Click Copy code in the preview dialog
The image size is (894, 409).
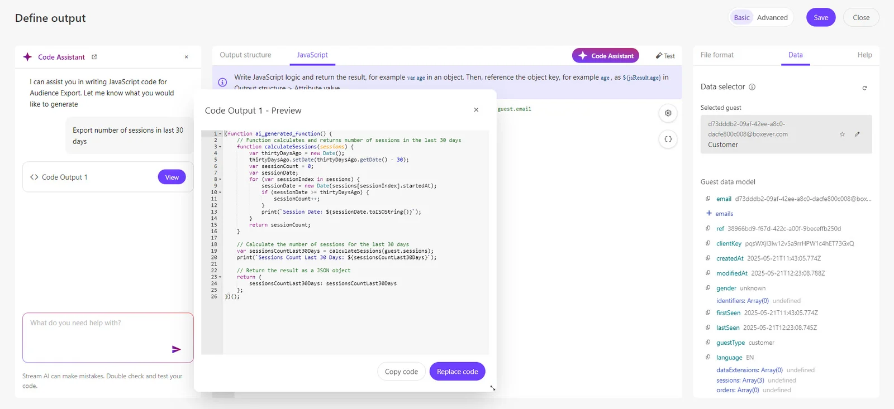(401, 372)
